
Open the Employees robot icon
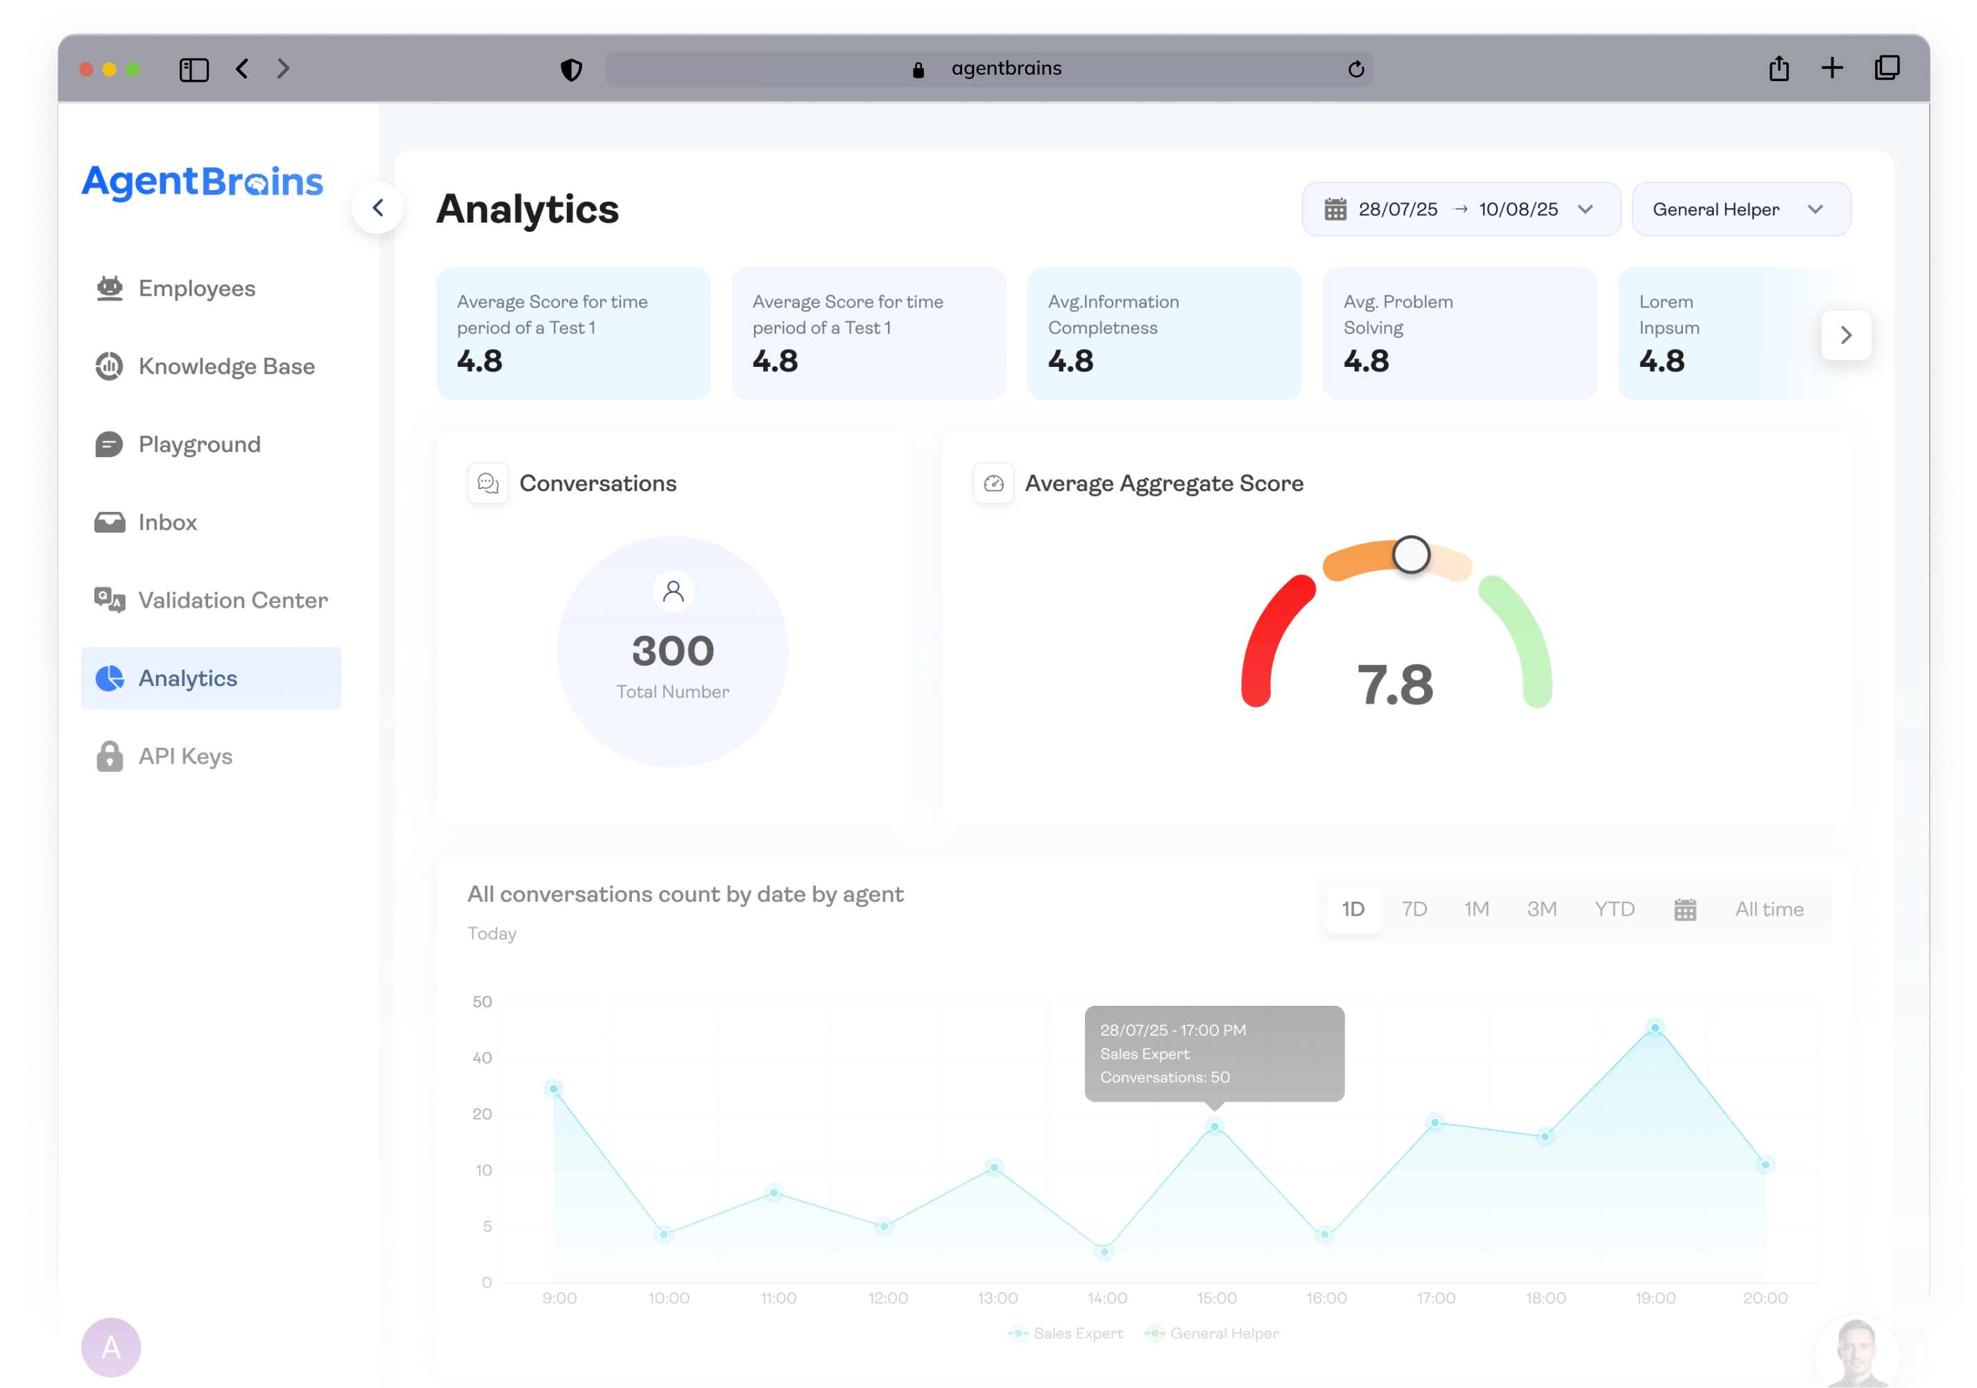[x=110, y=289]
